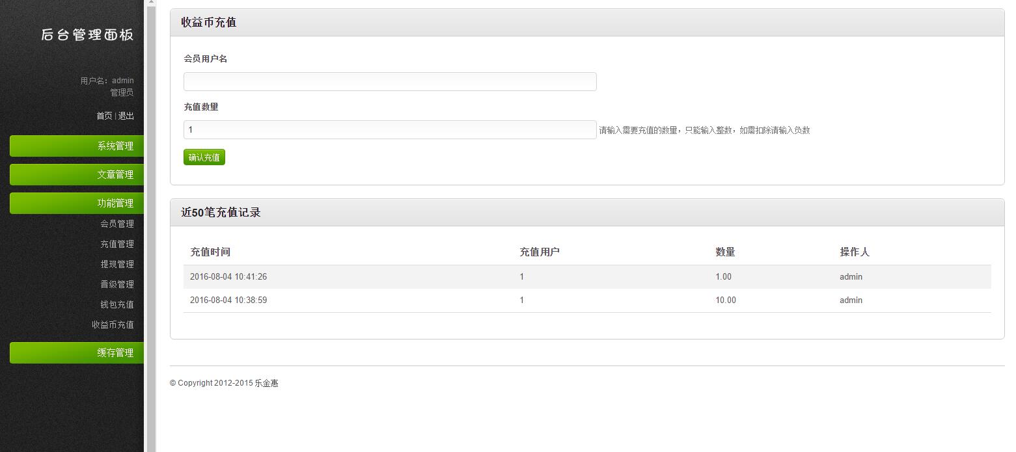Viewport: 1016px width, 452px height.
Task: Click the 充值数量 input field
Action: [x=389, y=130]
